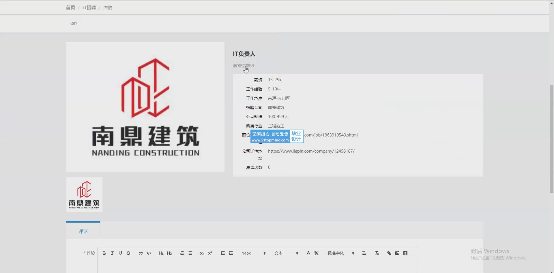
Task: Insert a code block
Action: click(149, 253)
